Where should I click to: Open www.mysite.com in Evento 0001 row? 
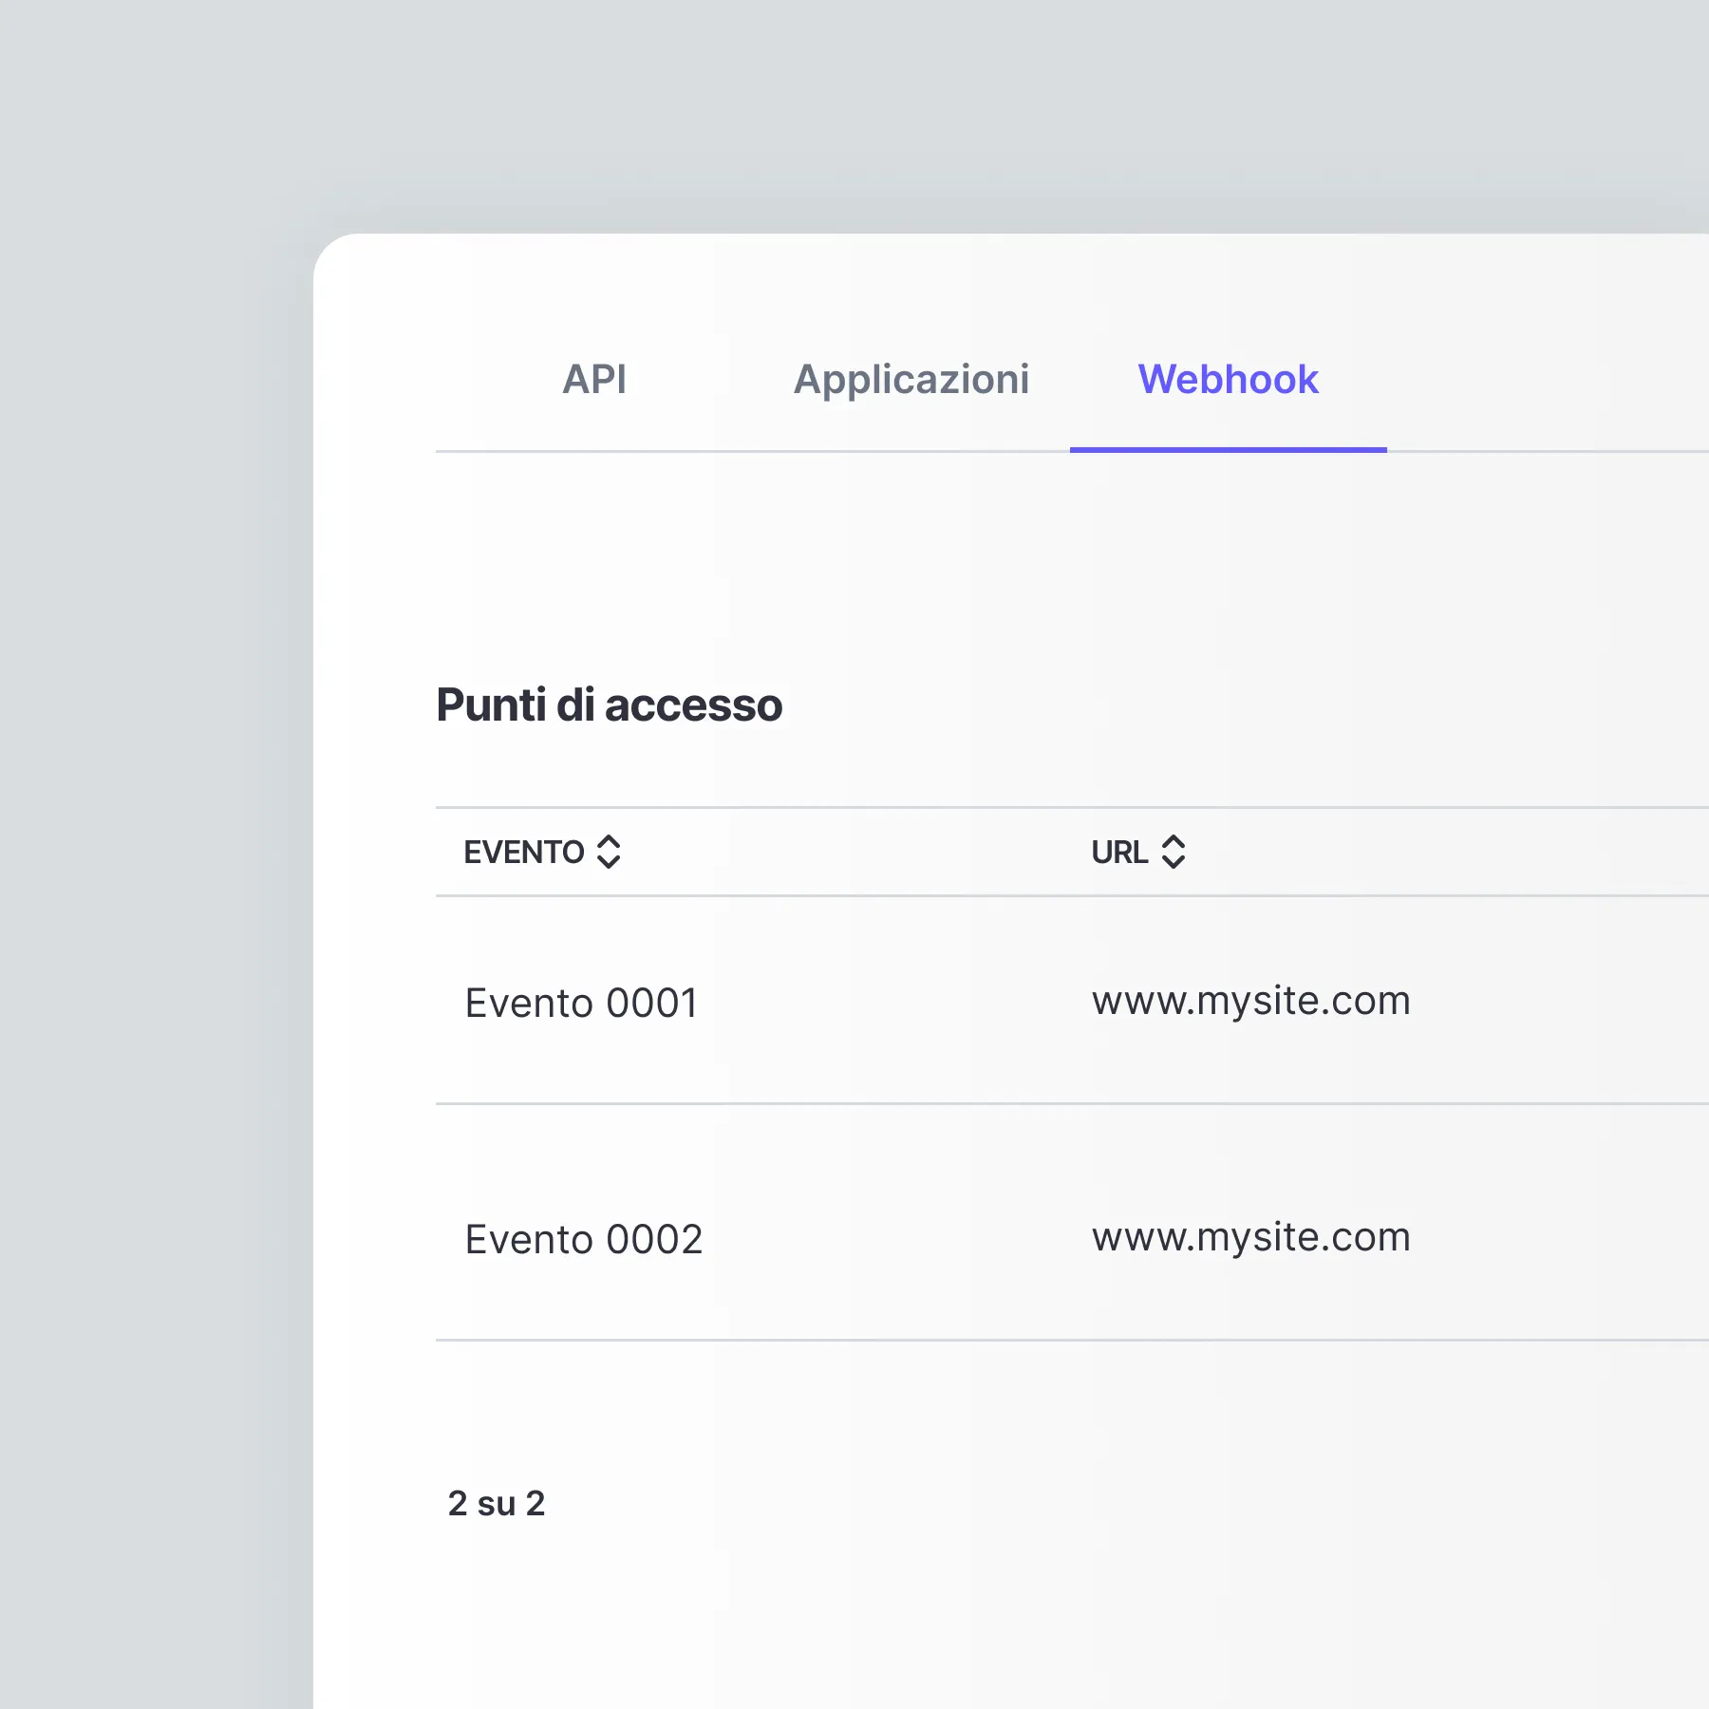point(1251,1001)
